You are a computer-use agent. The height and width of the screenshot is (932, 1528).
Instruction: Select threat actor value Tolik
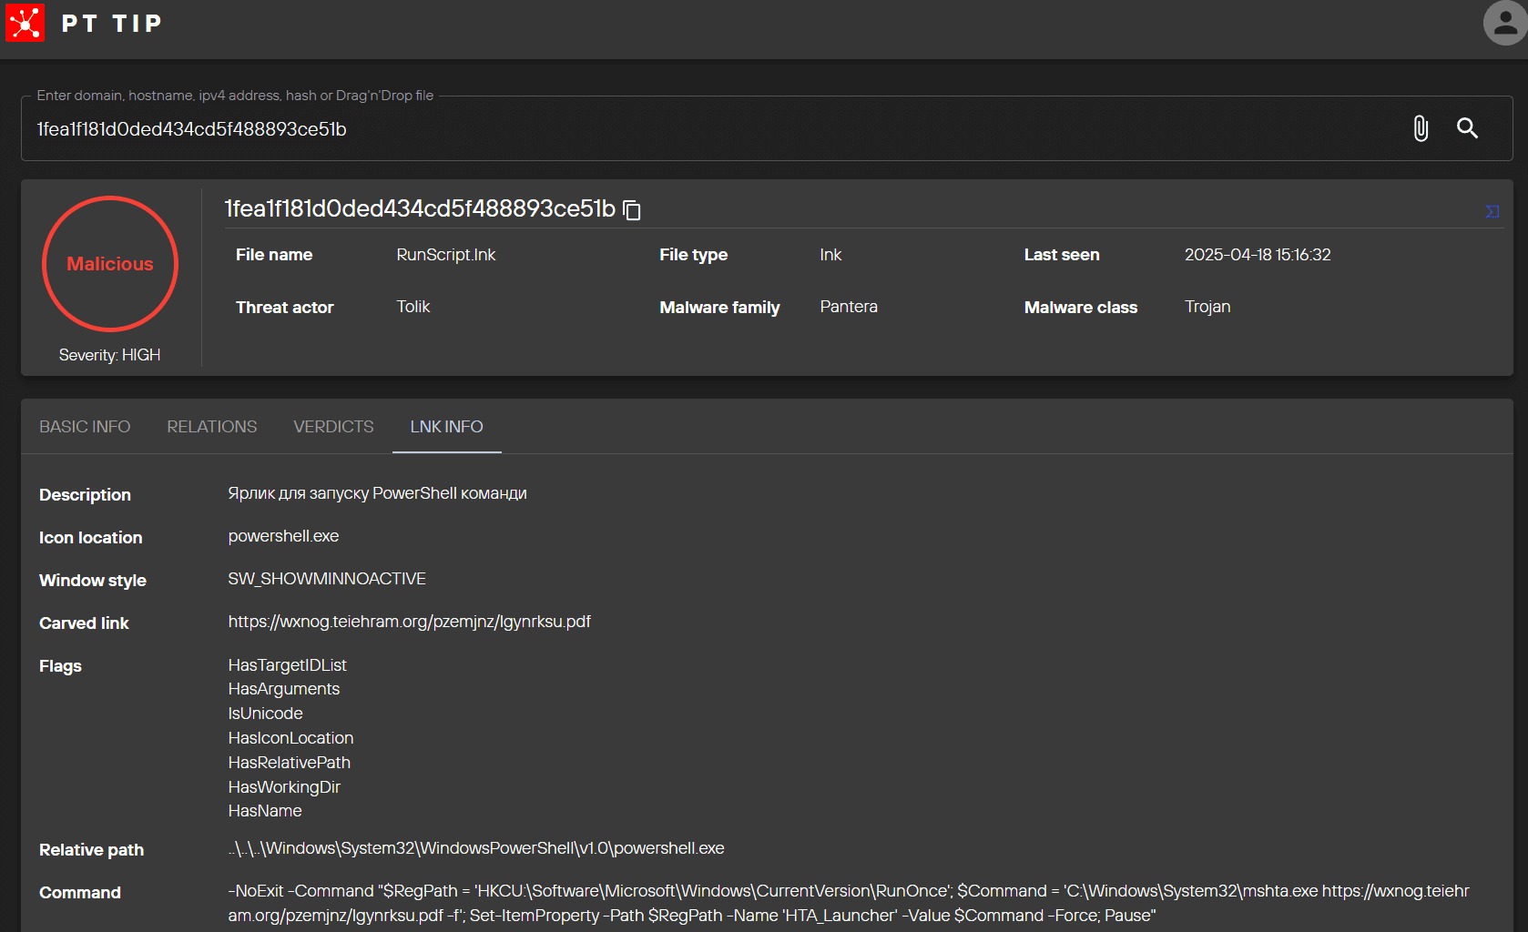point(413,307)
